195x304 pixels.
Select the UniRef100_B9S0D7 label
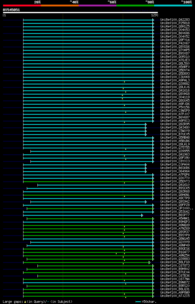[175, 53]
